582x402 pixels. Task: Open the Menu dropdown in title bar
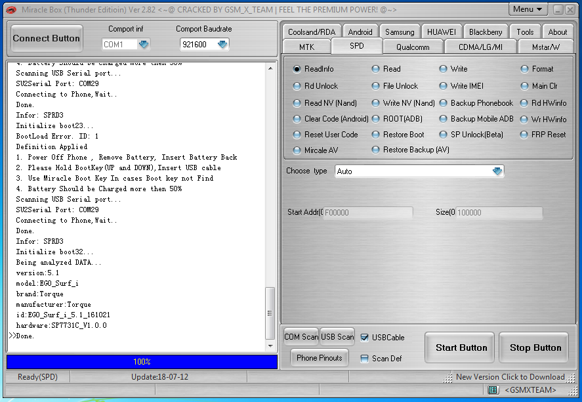pyautogui.click(x=528, y=9)
